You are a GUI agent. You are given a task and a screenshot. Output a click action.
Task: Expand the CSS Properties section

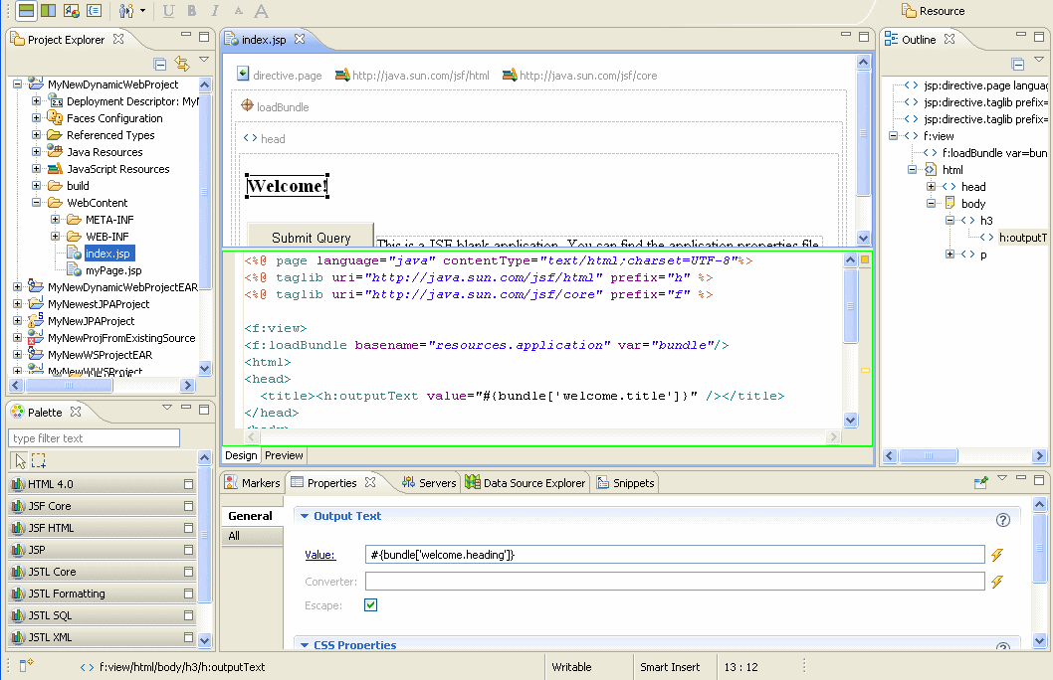305,645
